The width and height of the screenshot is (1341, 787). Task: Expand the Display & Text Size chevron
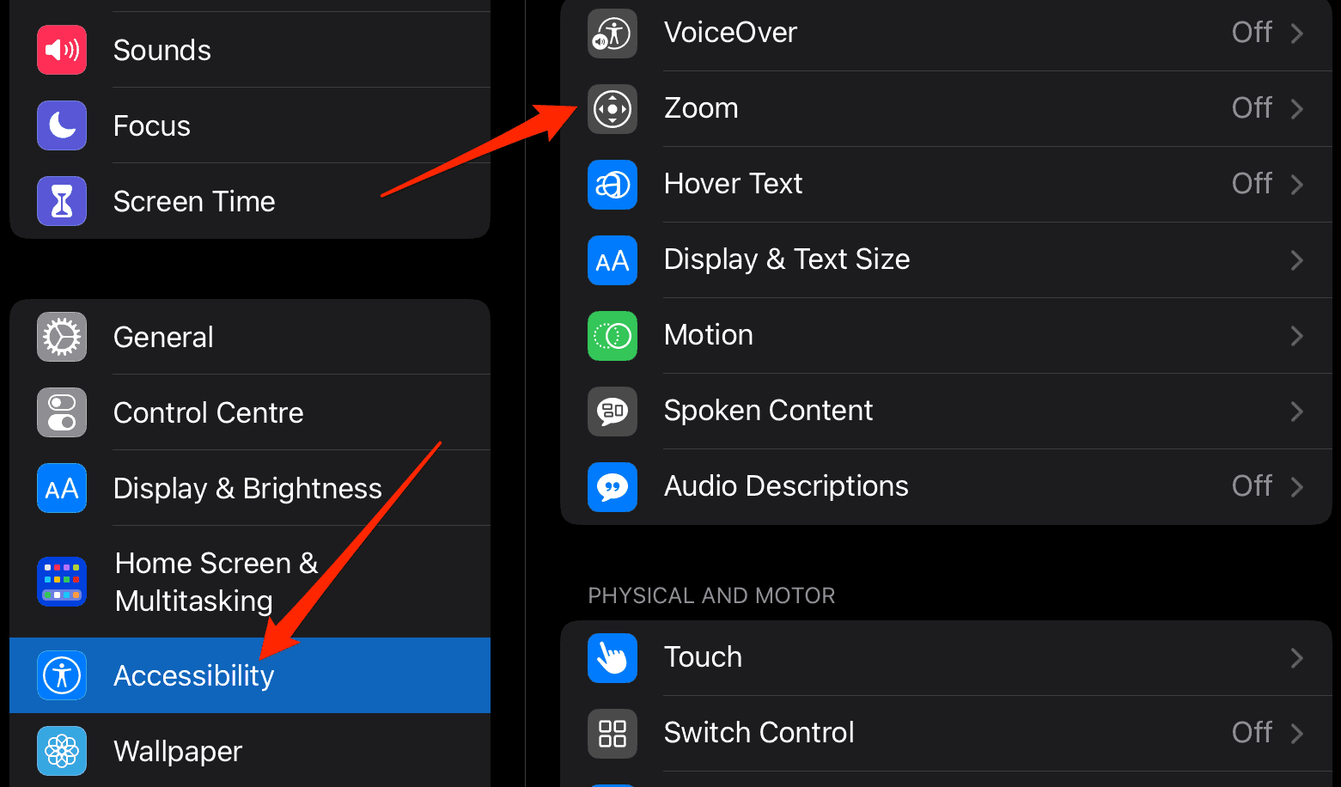pos(1297,260)
